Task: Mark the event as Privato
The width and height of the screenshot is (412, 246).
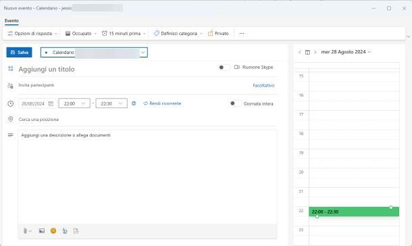Action: 218,33
